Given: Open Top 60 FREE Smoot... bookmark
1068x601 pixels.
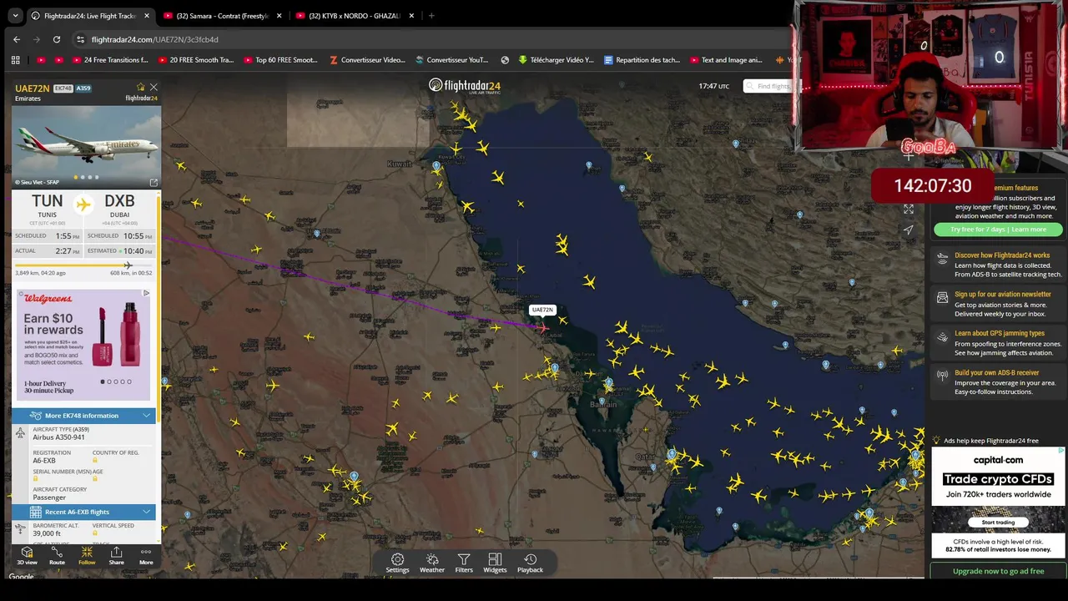Looking at the screenshot, I should 281,60.
